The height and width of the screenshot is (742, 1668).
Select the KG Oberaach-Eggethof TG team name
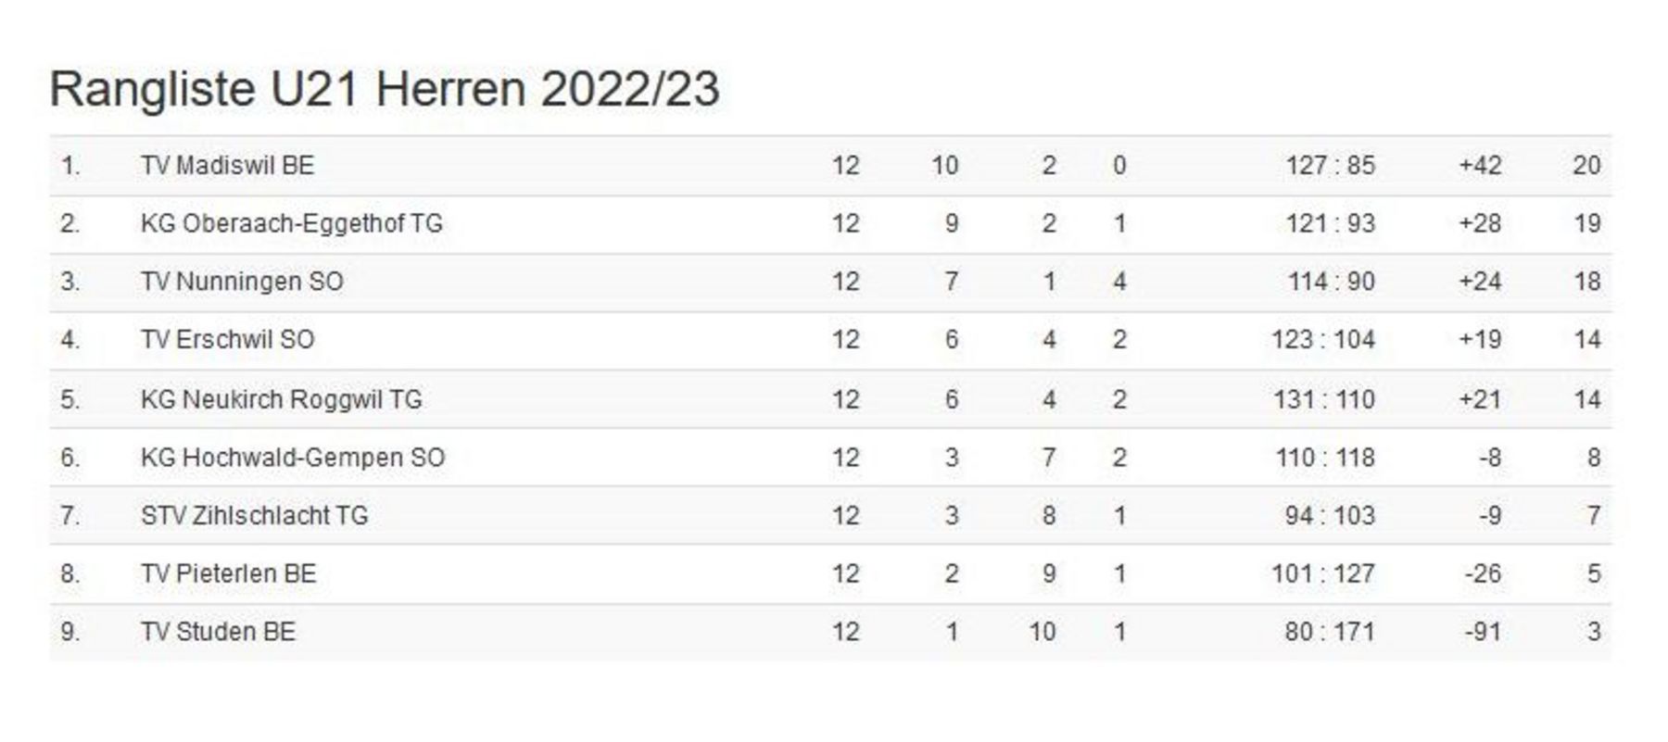click(x=292, y=224)
